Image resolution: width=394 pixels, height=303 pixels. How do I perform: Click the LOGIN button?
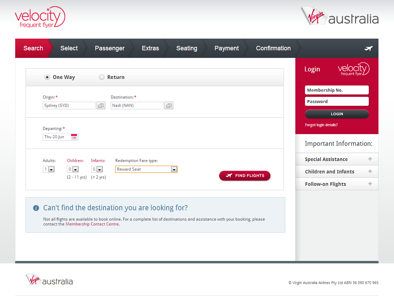coord(337,114)
